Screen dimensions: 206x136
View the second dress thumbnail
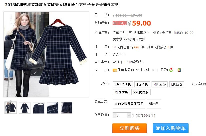click(x=25, y=108)
